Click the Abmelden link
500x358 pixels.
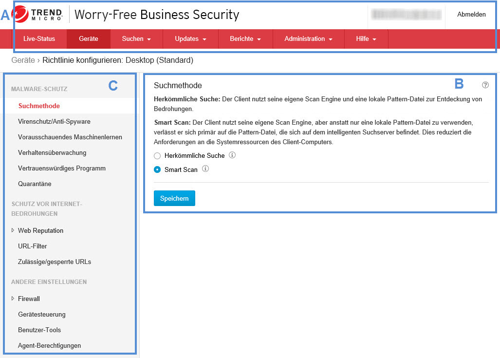471,15
